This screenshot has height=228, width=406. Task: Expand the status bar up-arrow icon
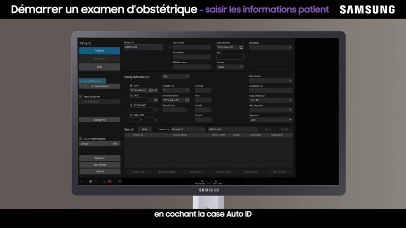click(x=81, y=181)
